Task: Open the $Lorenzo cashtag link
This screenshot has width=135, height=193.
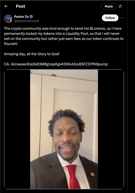Action: coord(97,28)
